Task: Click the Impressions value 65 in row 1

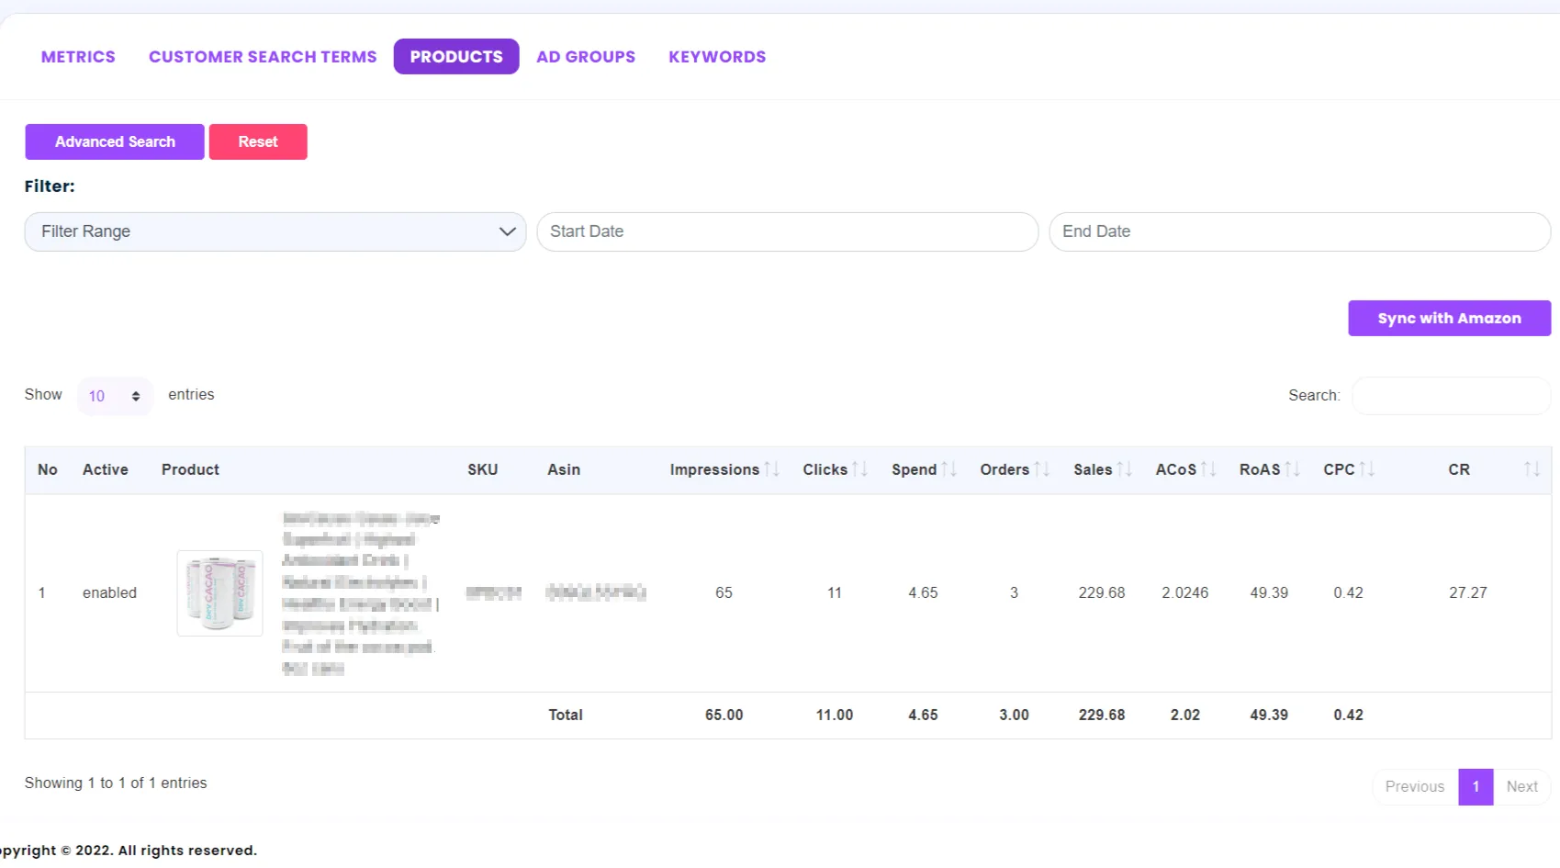Action: coord(724,593)
